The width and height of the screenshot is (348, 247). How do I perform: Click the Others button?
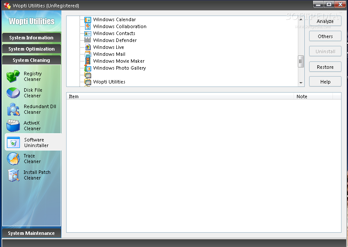(x=325, y=36)
